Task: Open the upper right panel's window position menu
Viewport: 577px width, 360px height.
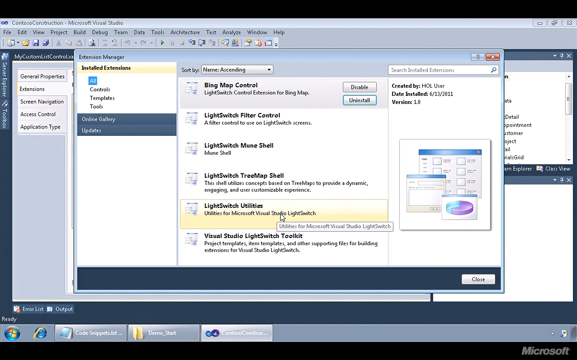Action: [x=555, y=56]
